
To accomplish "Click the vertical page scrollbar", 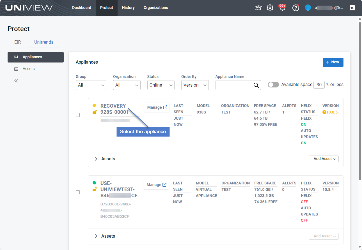I will 360,101.
